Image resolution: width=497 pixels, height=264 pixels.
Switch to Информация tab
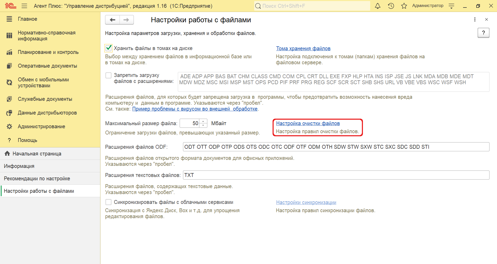tap(50, 166)
